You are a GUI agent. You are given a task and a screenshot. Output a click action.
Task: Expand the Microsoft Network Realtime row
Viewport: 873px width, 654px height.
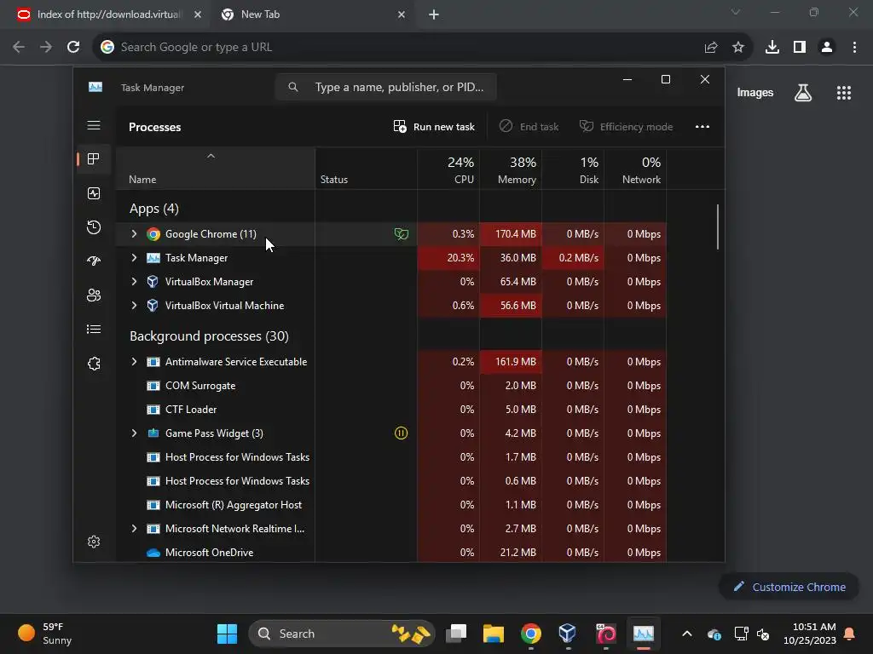134,529
